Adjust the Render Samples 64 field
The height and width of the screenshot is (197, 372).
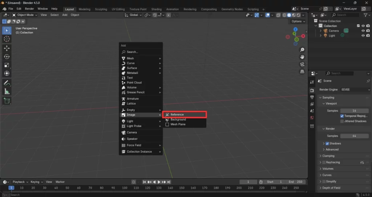click(354, 136)
